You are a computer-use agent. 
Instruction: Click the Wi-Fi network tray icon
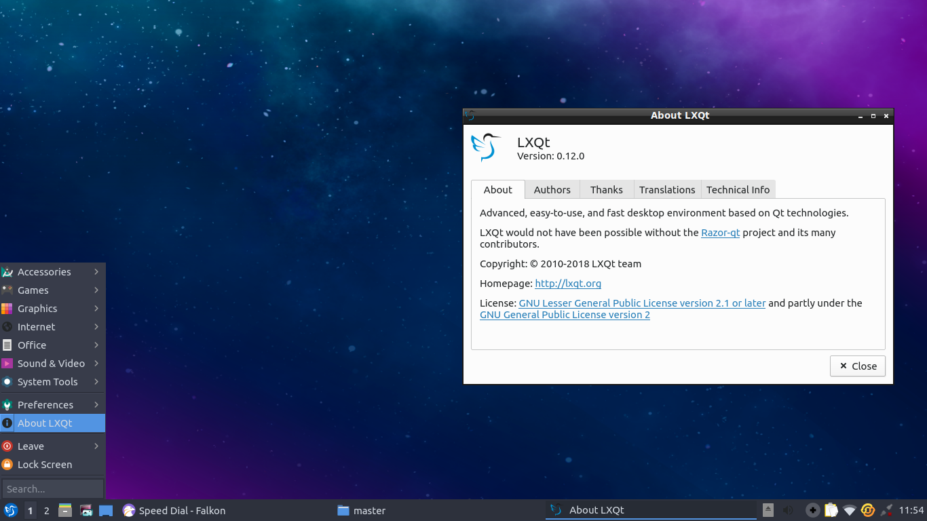tap(850, 510)
